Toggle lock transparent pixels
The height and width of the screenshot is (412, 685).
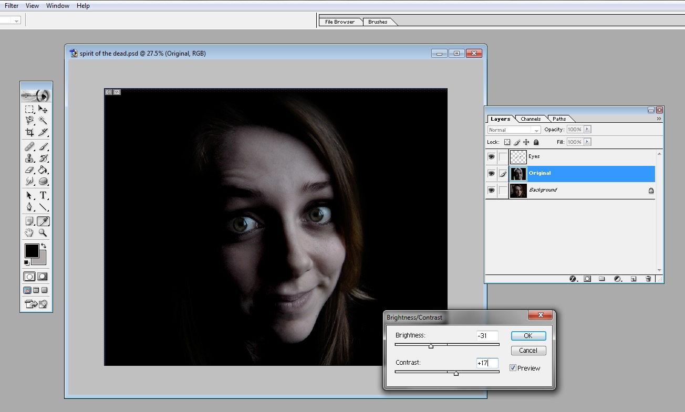click(507, 142)
